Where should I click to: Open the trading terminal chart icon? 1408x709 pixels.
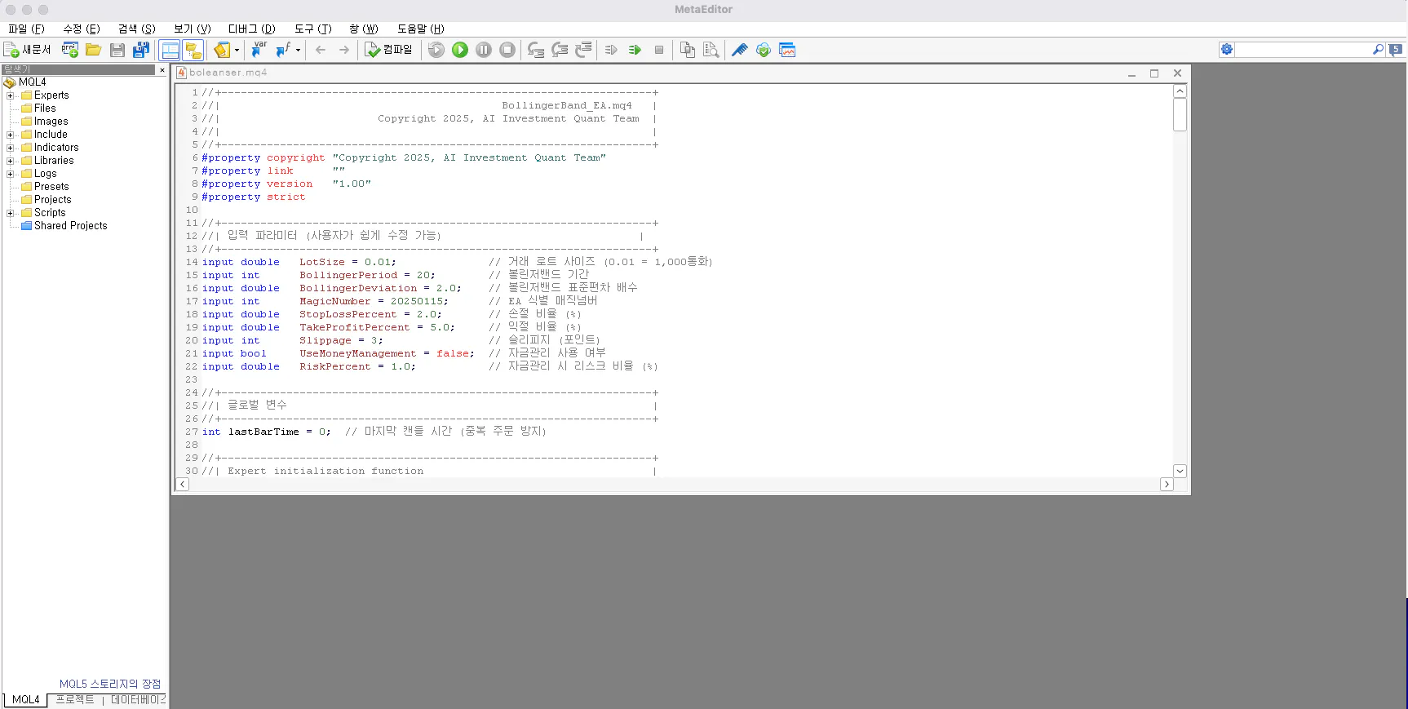pos(787,50)
